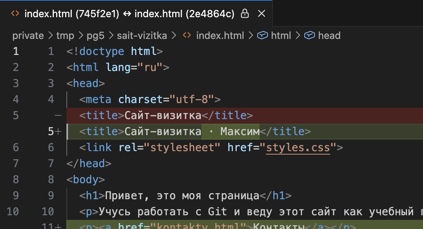Open the 'index.html' breadcrumb file
The height and width of the screenshot is (229, 423).
(220, 35)
